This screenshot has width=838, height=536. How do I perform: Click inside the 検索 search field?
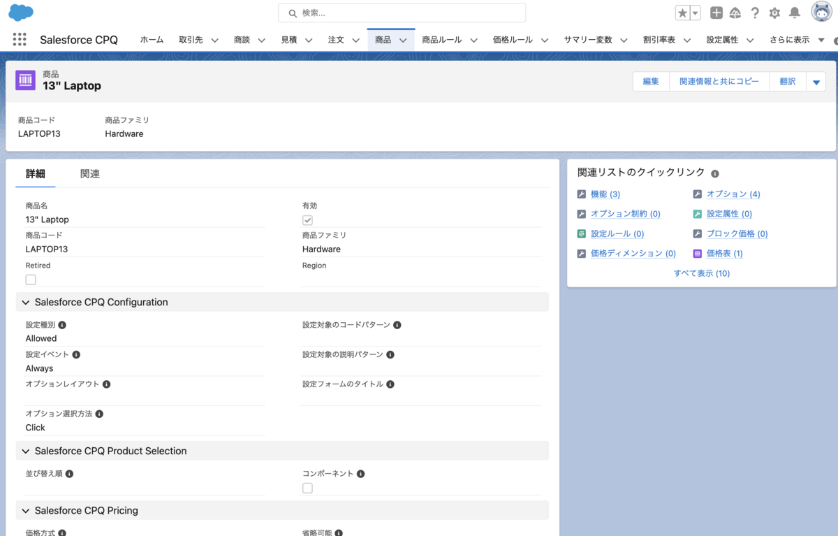pos(402,13)
